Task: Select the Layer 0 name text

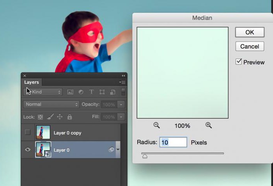Action: point(62,150)
